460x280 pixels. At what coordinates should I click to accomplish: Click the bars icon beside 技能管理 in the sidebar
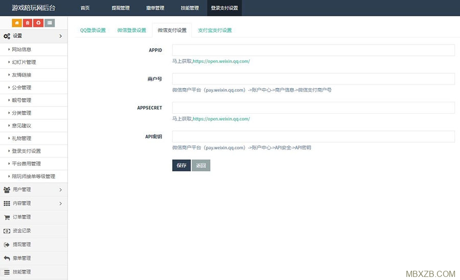pos(7,272)
